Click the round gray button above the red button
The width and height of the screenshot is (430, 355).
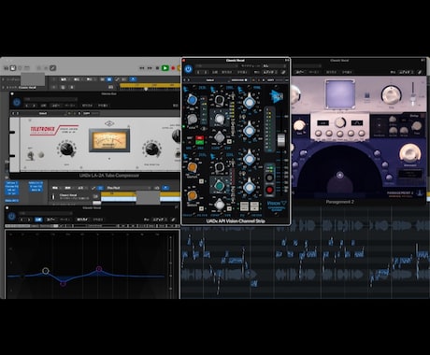point(269,178)
